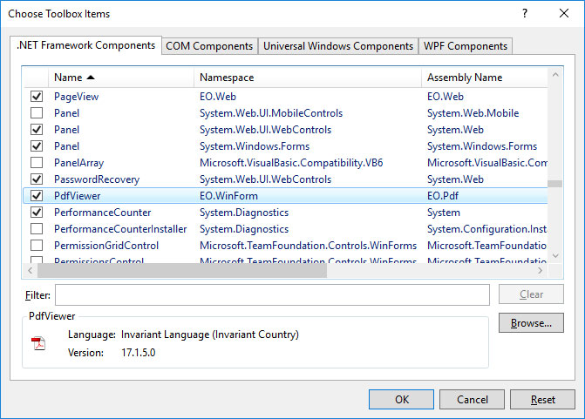
Task: Check the PanelArray checkbox
Action: (37, 163)
